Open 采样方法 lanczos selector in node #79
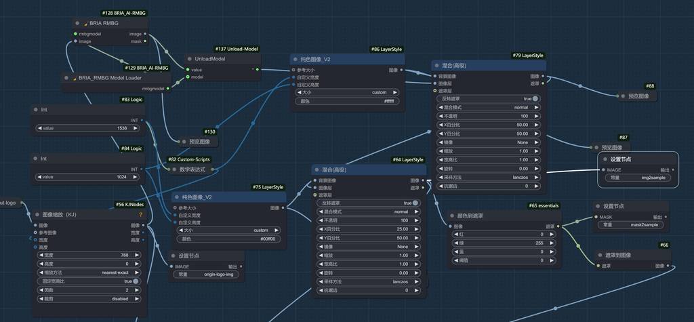The height and width of the screenshot is (322, 694). click(x=489, y=177)
